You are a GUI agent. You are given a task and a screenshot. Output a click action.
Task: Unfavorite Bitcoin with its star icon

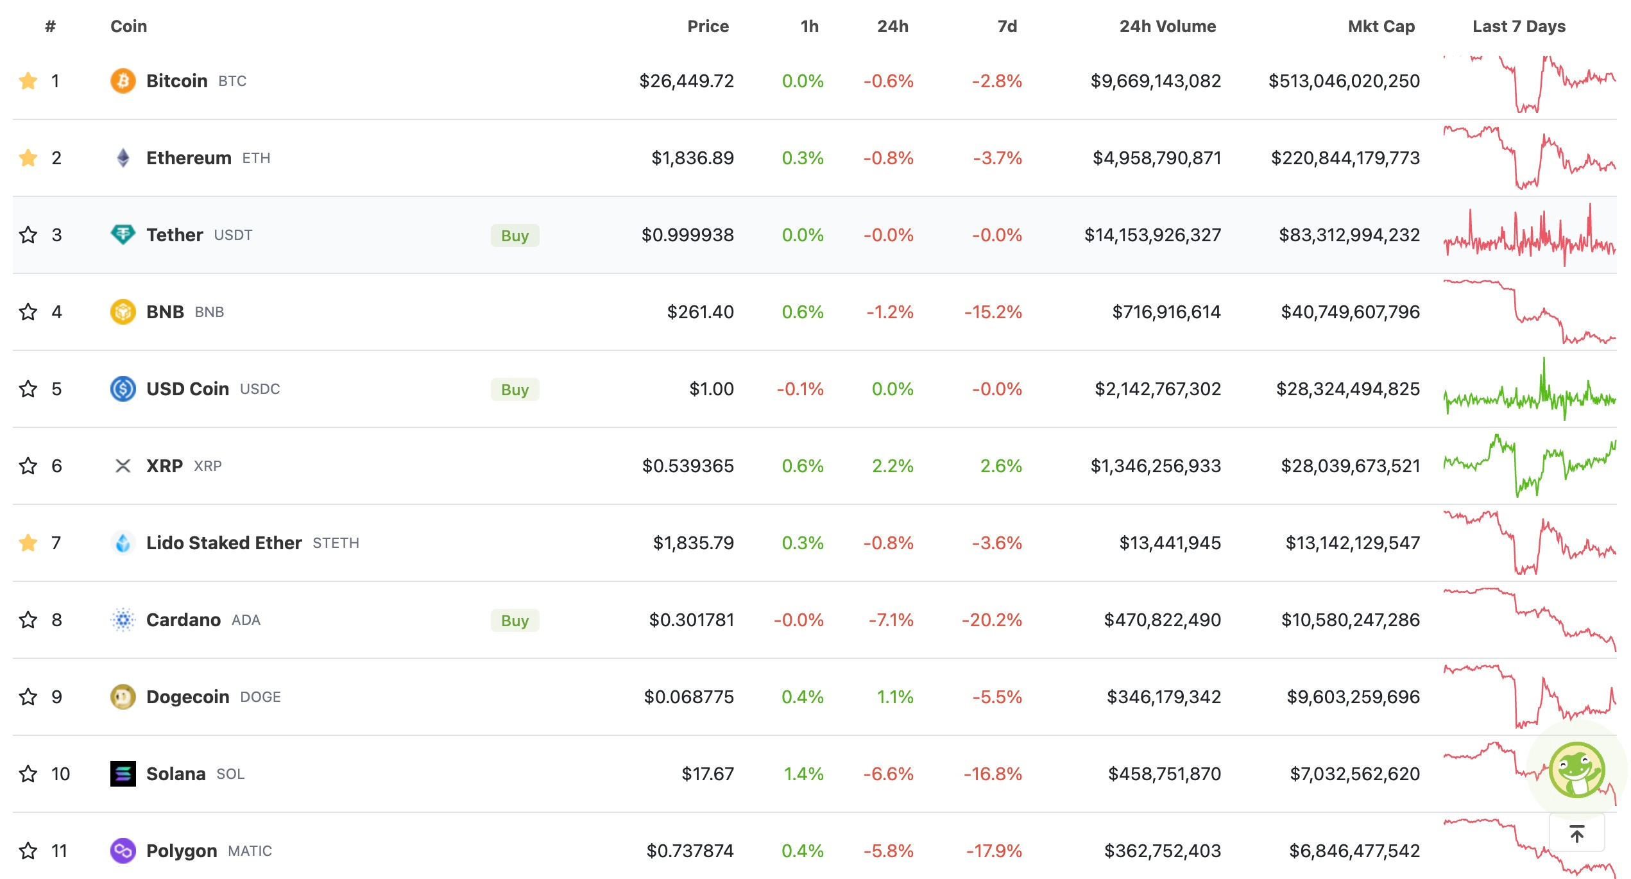tap(28, 81)
